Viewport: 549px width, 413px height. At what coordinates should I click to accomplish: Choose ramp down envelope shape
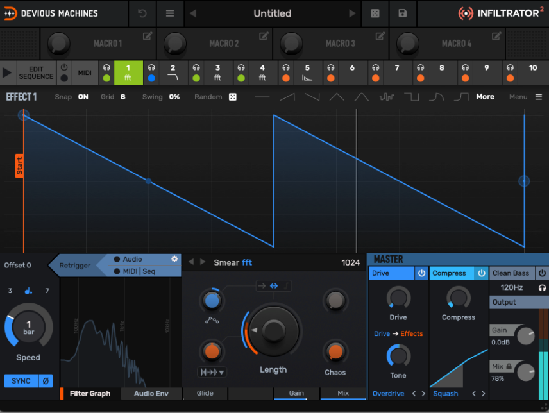tap(312, 97)
